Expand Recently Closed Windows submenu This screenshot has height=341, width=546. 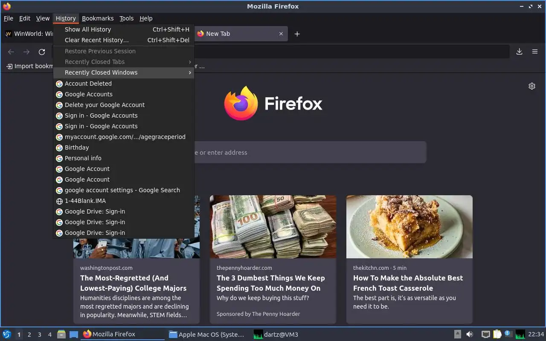pyautogui.click(x=124, y=72)
